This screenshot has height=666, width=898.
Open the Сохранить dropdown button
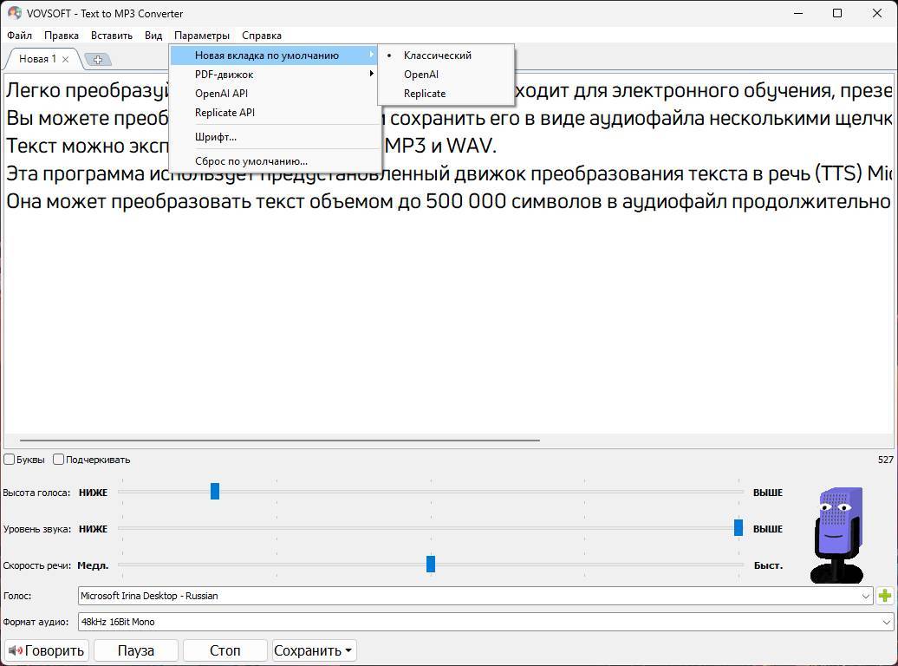(314, 650)
